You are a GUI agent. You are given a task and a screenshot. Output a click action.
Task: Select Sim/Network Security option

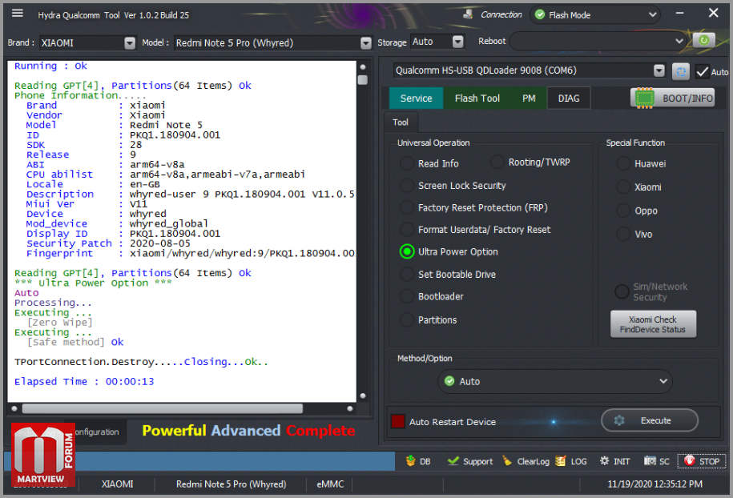tap(622, 291)
